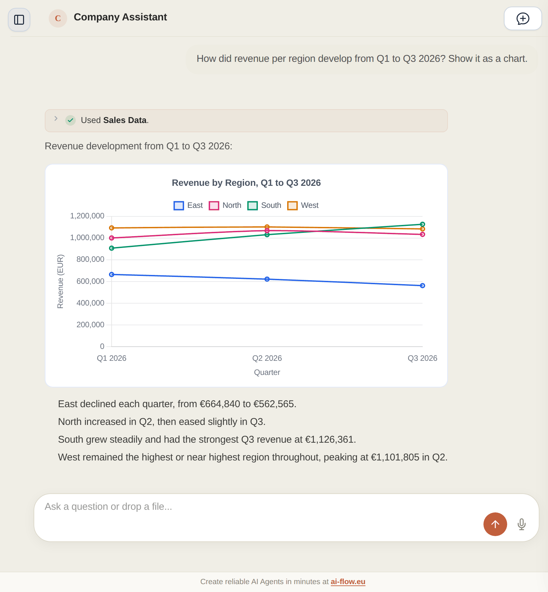Click the user question message bubble
Image resolution: width=548 pixels, height=592 pixels.
tap(362, 59)
